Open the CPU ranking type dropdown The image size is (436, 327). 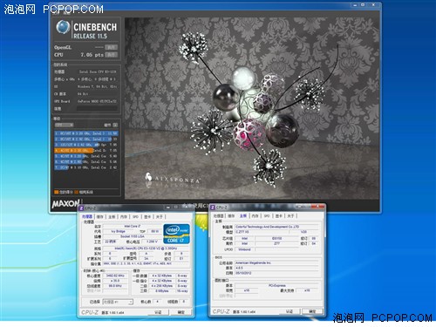coord(65,125)
